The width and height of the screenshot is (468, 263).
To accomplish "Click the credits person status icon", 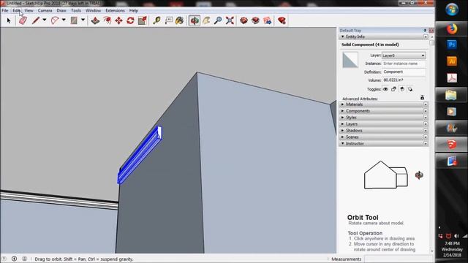I will point(24,259).
